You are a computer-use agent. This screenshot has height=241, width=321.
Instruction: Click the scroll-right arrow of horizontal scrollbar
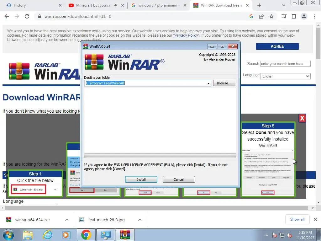coord(313,208)
